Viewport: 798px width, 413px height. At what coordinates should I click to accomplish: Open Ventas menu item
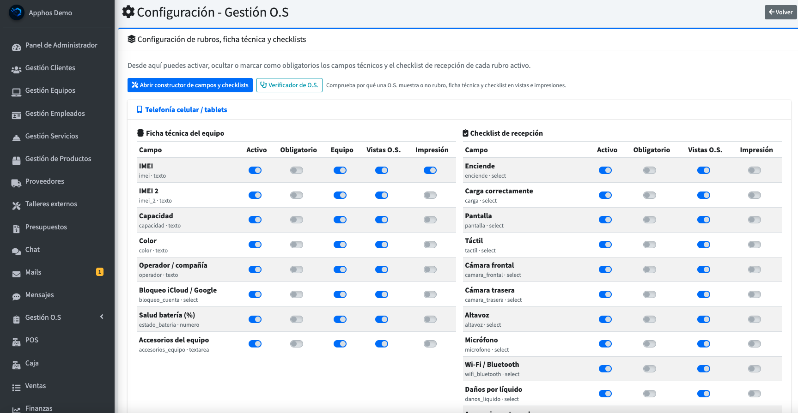57,386
